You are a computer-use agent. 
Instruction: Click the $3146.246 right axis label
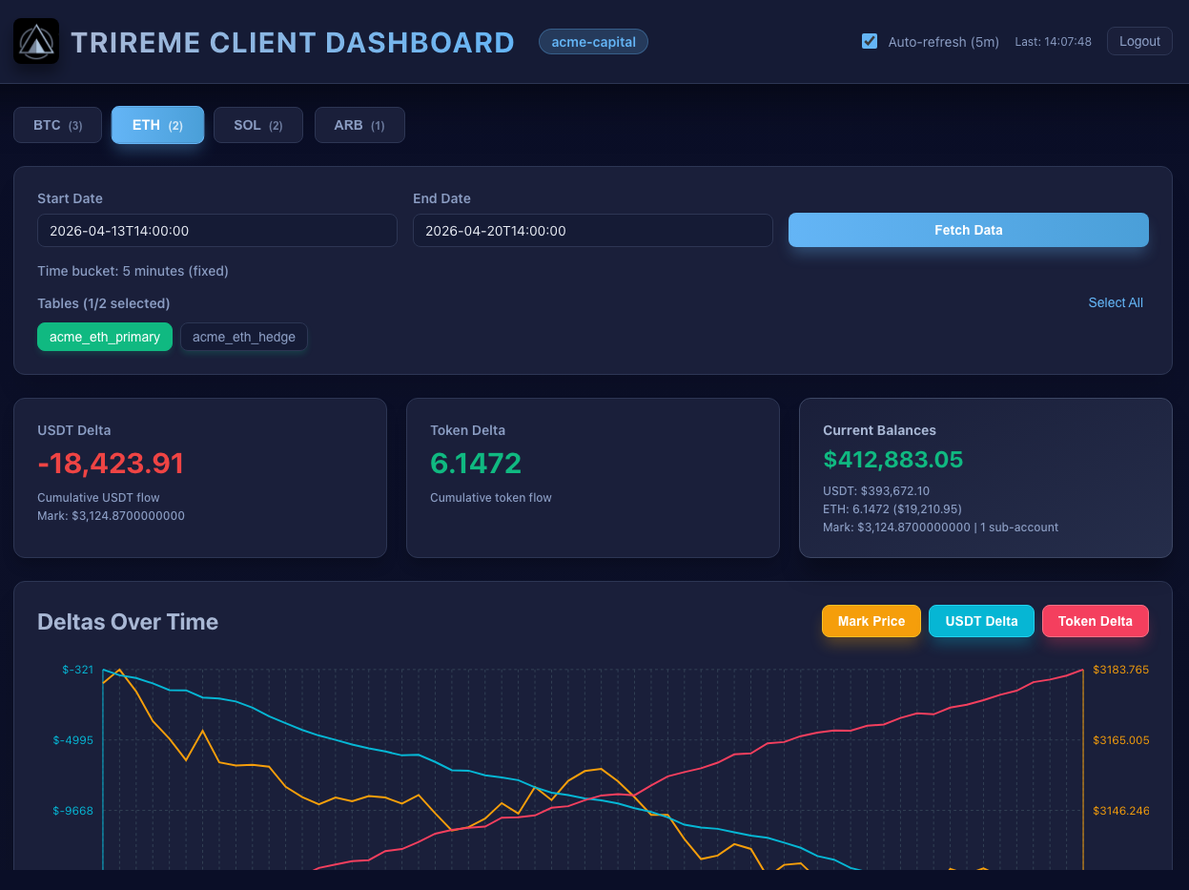pos(1120,811)
